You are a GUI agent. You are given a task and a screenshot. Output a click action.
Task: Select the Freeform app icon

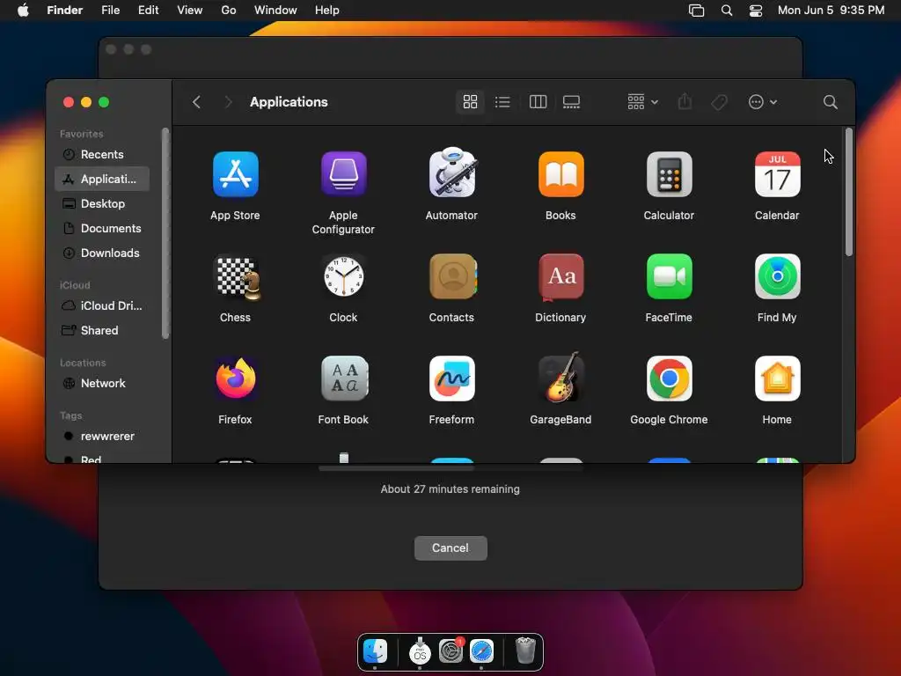click(x=451, y=378)
